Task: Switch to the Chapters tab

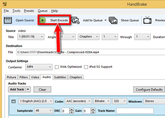Action: [x=76, y=77]
